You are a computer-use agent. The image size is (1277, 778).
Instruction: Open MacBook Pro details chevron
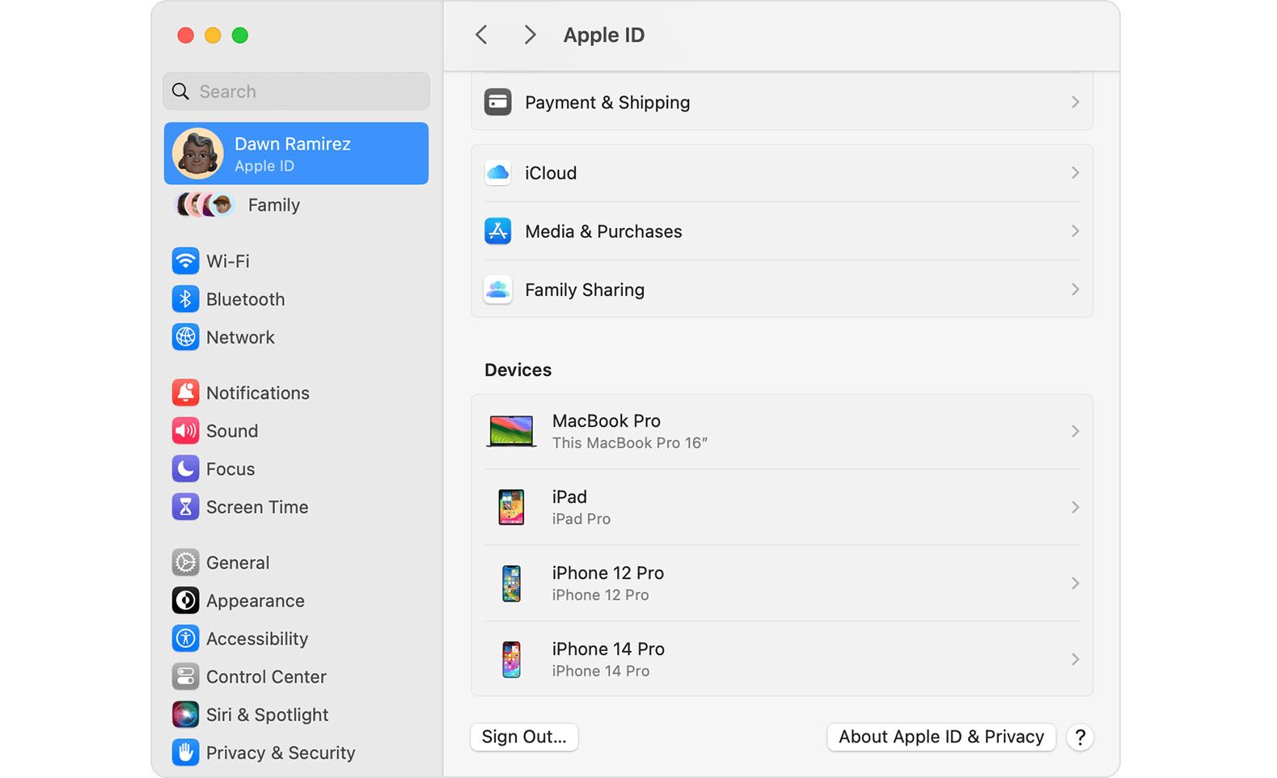tap(1075, 431)
